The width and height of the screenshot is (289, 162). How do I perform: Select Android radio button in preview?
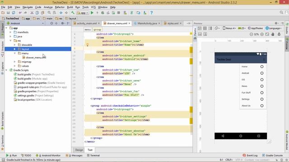(262, 73)
